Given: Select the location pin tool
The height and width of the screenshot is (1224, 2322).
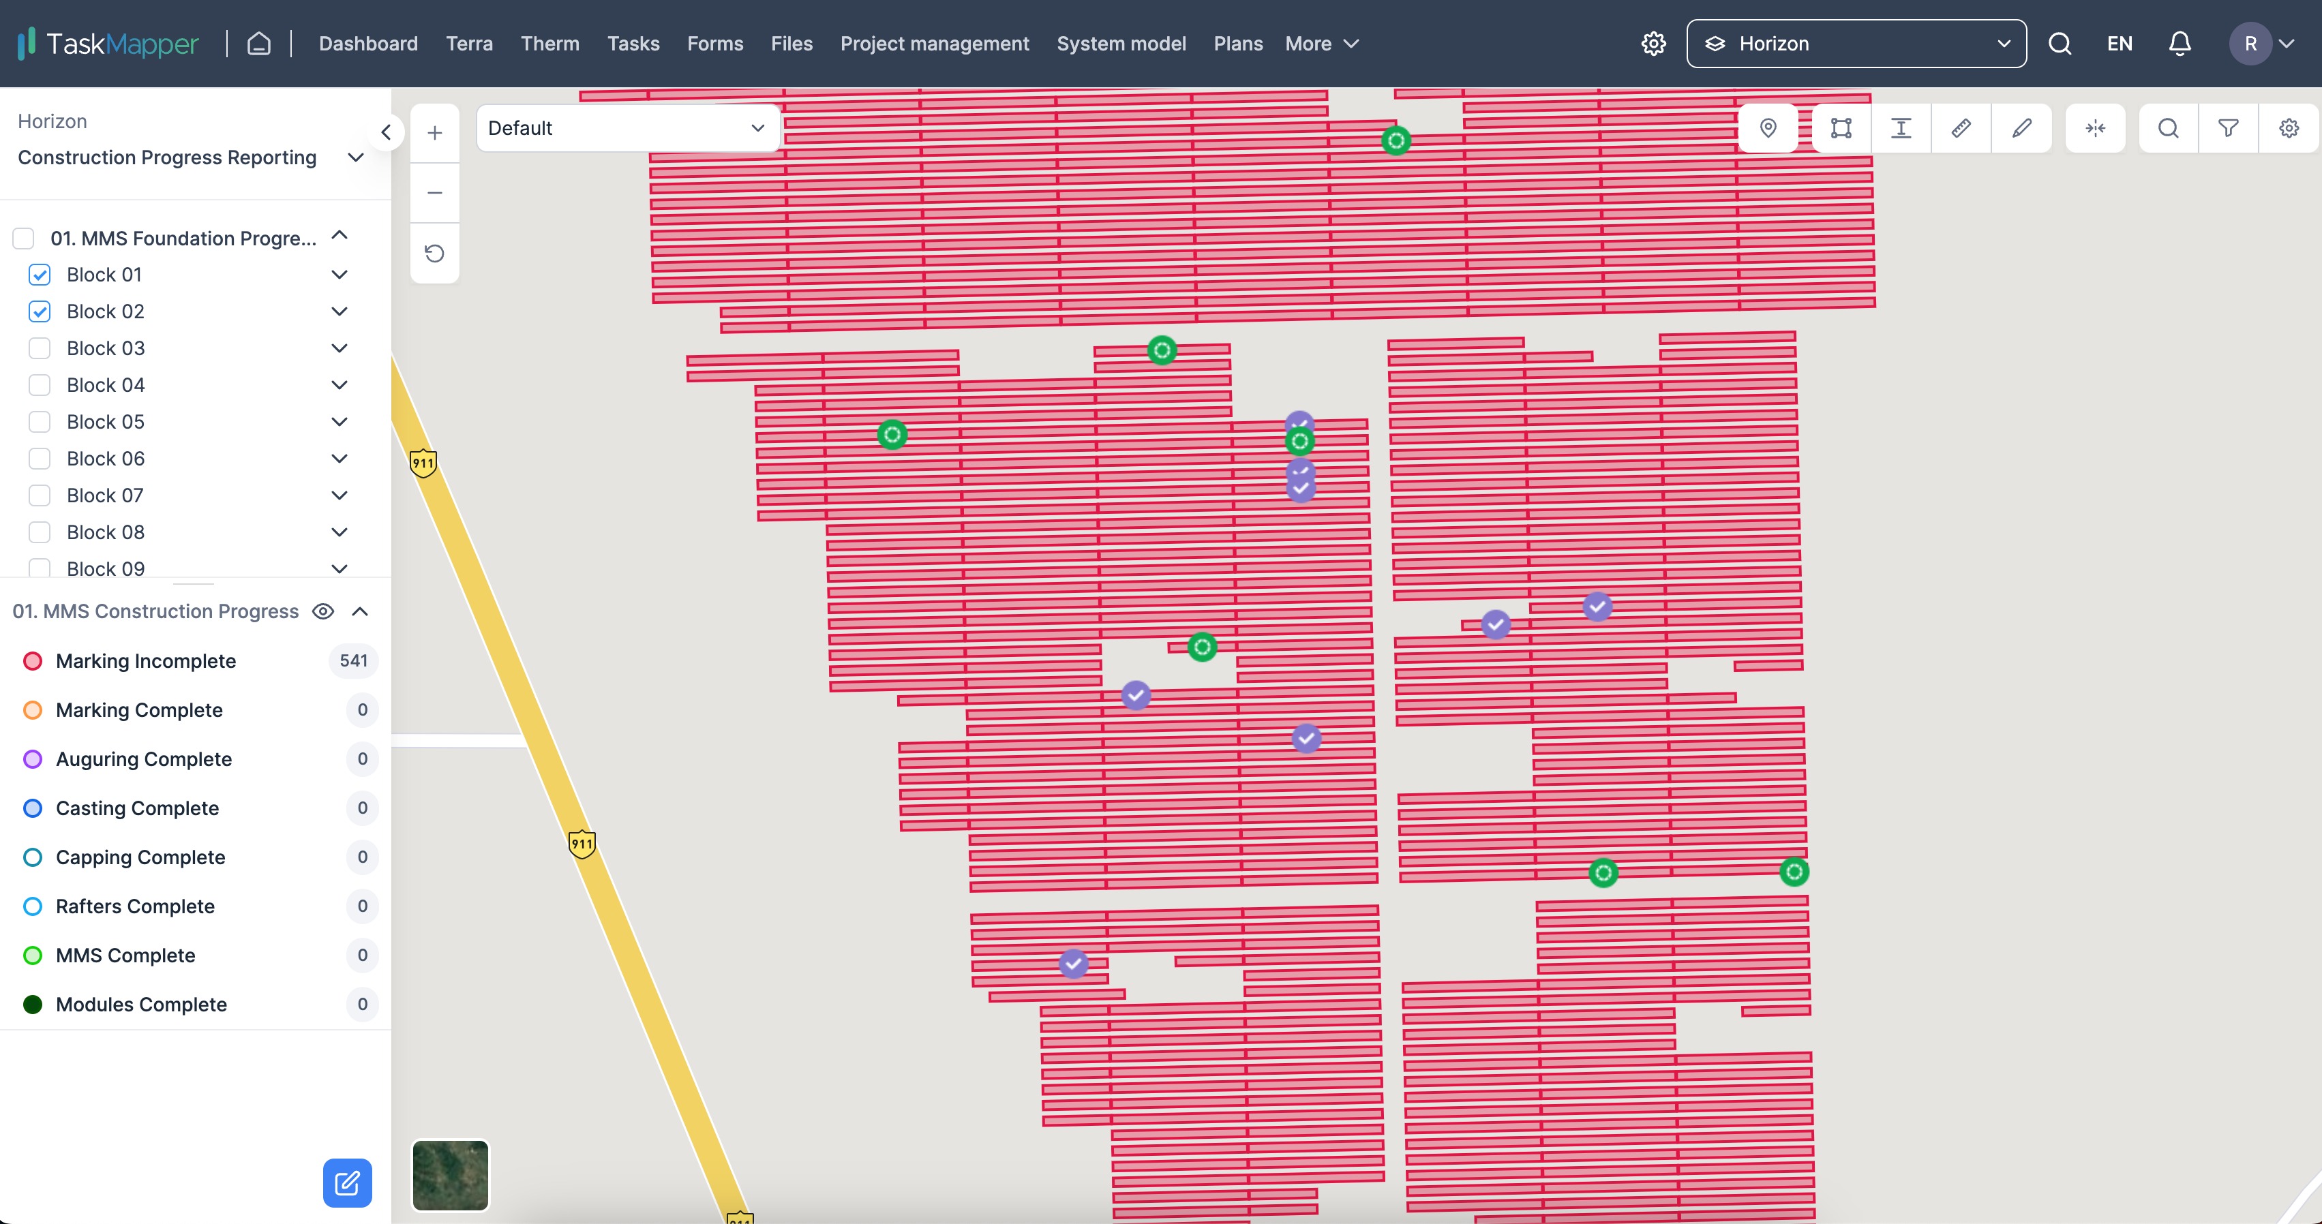Looking at the screenshot, I should click(1768, 128).
